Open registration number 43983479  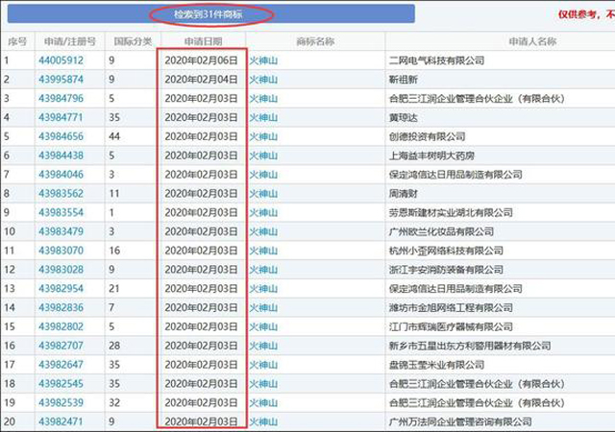point(61,231)
